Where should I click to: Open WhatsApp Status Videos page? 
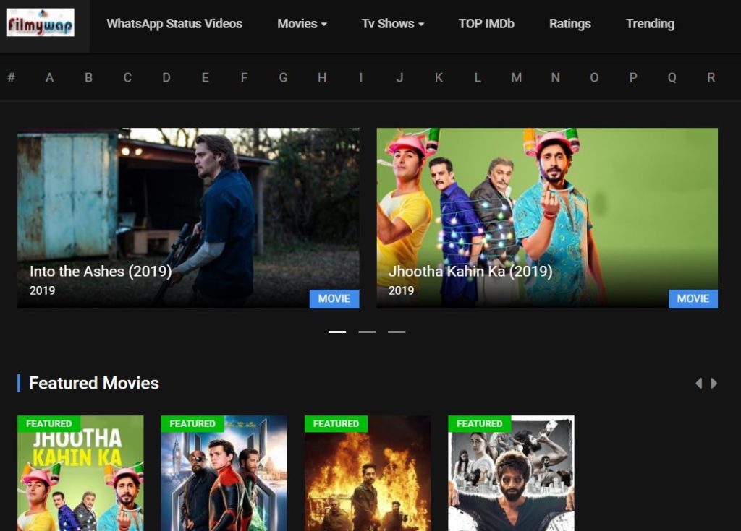(x=174, y=24)
